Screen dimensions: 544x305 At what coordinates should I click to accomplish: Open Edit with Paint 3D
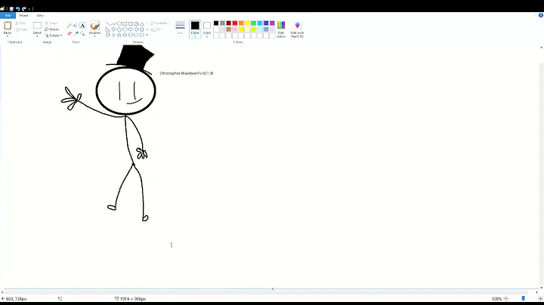click(298, 29)
